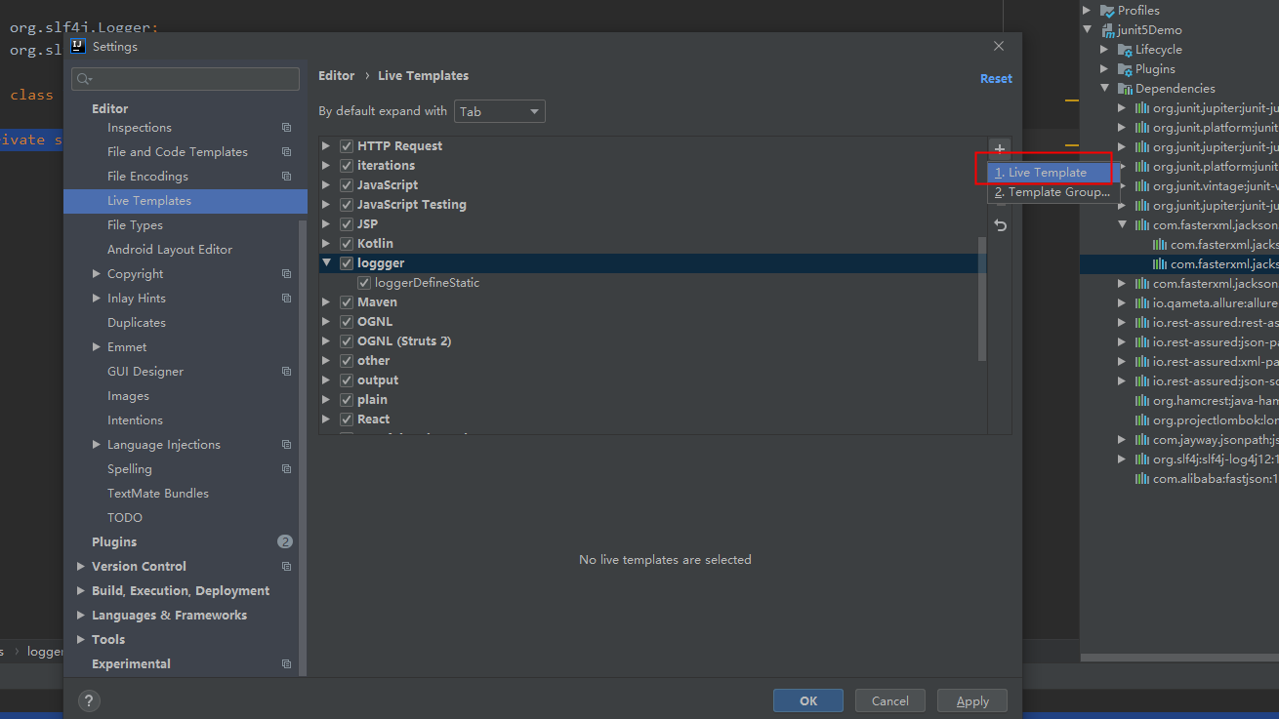Click project-level icon next to Inspections
1279x719 pixels.
(x=286, y=128)
